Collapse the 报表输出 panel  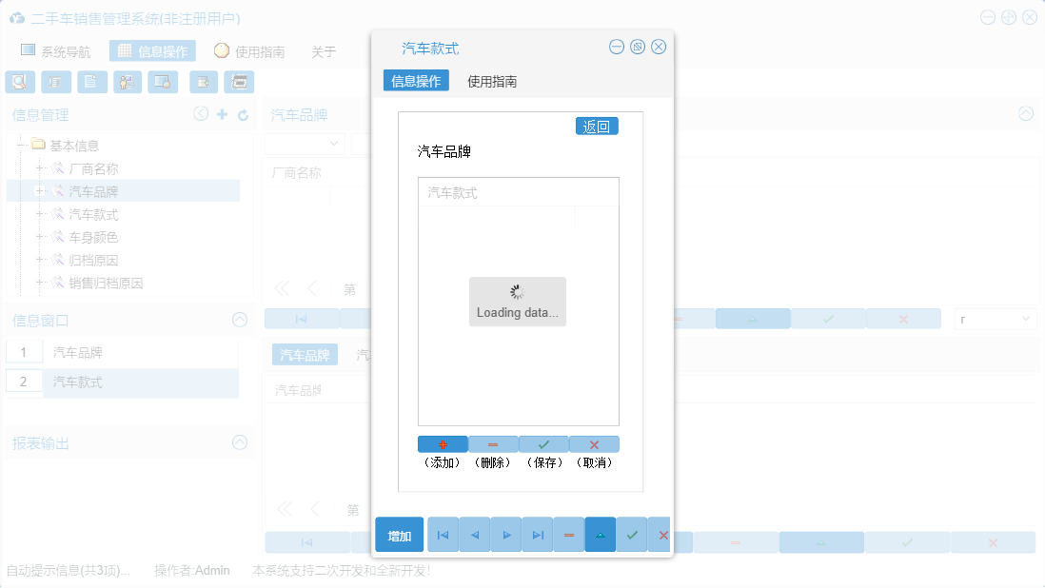pos(239,442)
